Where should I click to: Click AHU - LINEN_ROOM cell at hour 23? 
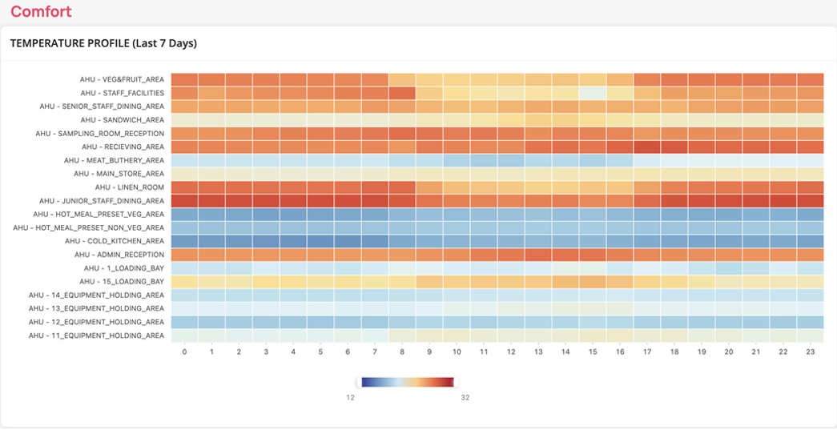810,187
